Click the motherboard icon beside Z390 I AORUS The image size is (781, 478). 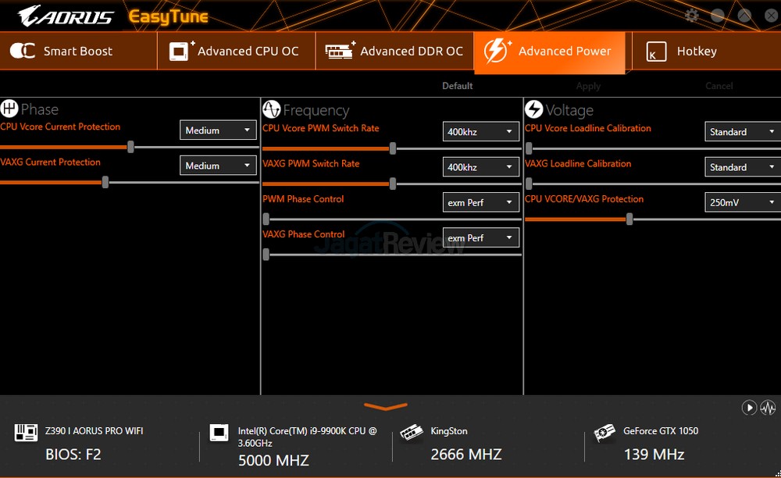pos(26,433)
